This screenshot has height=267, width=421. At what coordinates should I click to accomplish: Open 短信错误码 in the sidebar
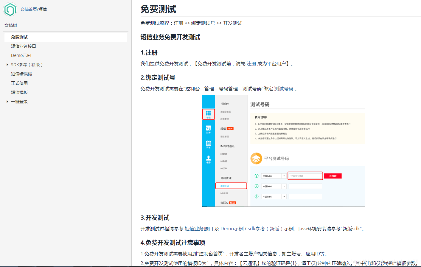pyautogui.click(x=21, y=74)
